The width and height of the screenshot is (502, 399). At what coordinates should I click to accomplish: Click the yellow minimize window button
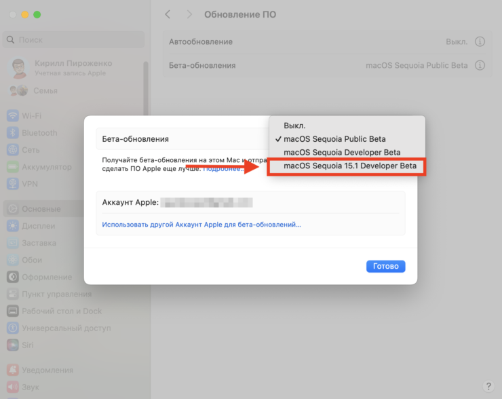(24, 14)
